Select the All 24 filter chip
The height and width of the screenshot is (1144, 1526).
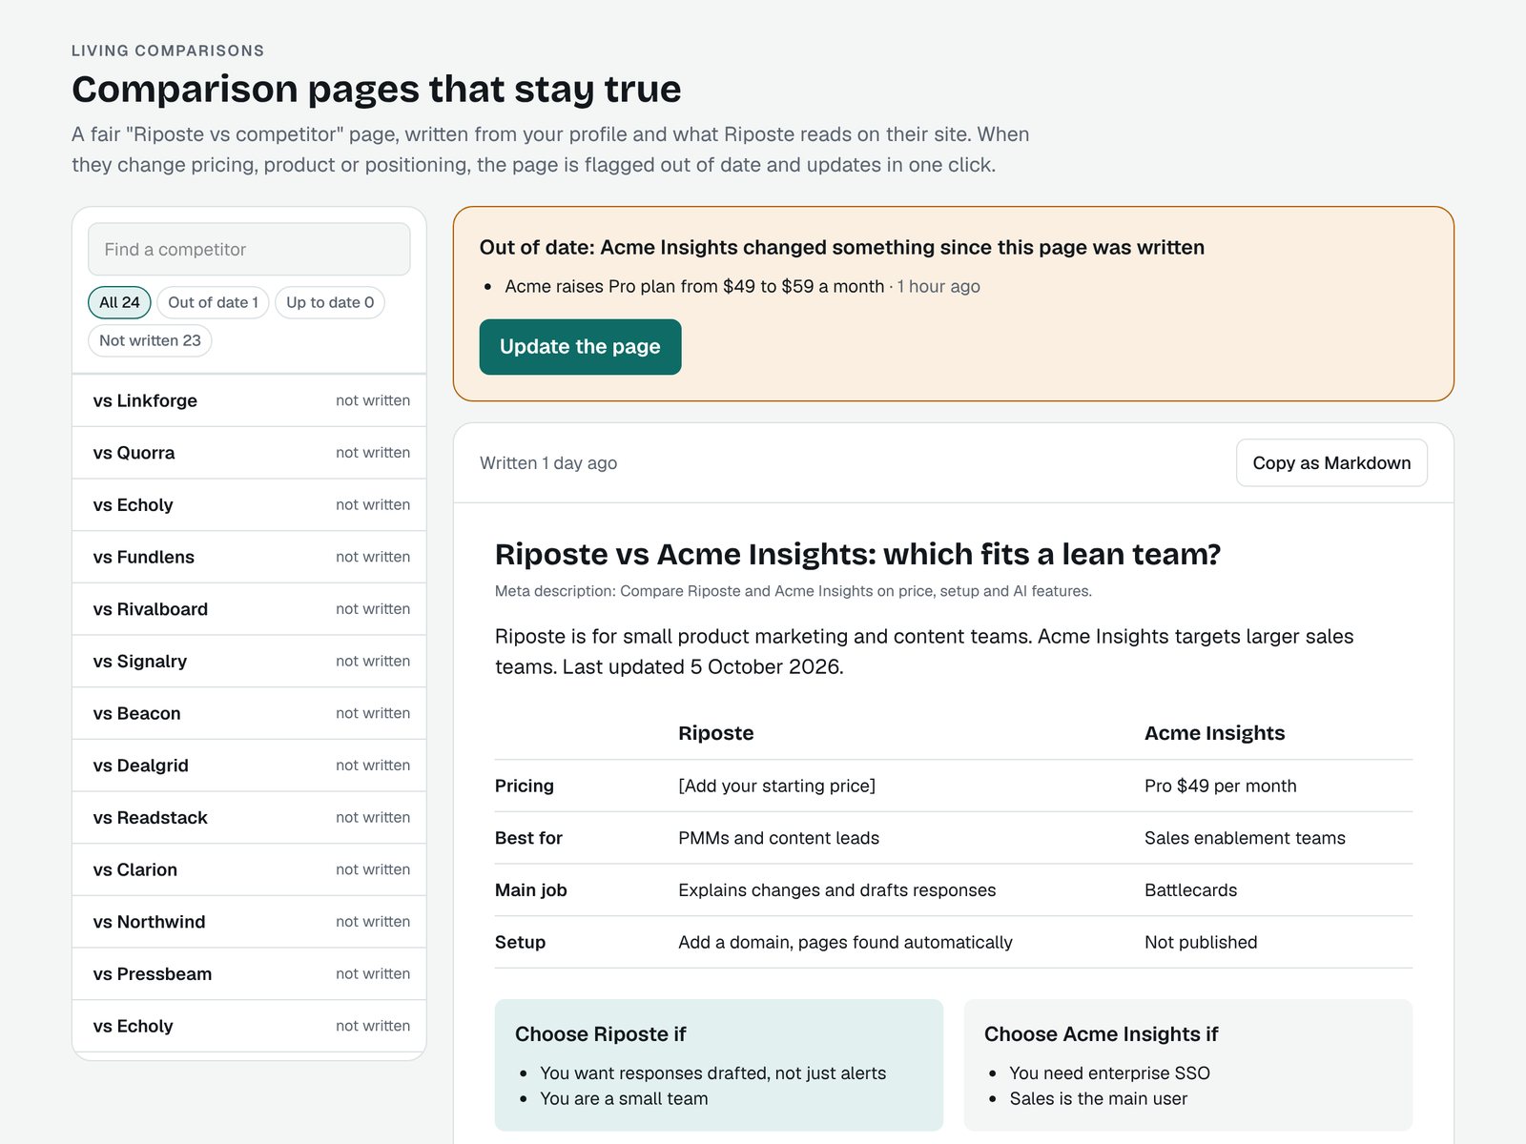point(119,302)
